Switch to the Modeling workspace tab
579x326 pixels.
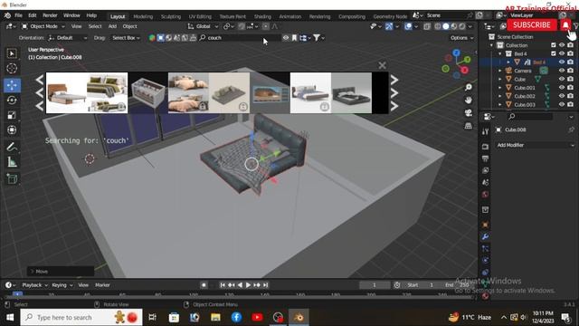point(143,16)
